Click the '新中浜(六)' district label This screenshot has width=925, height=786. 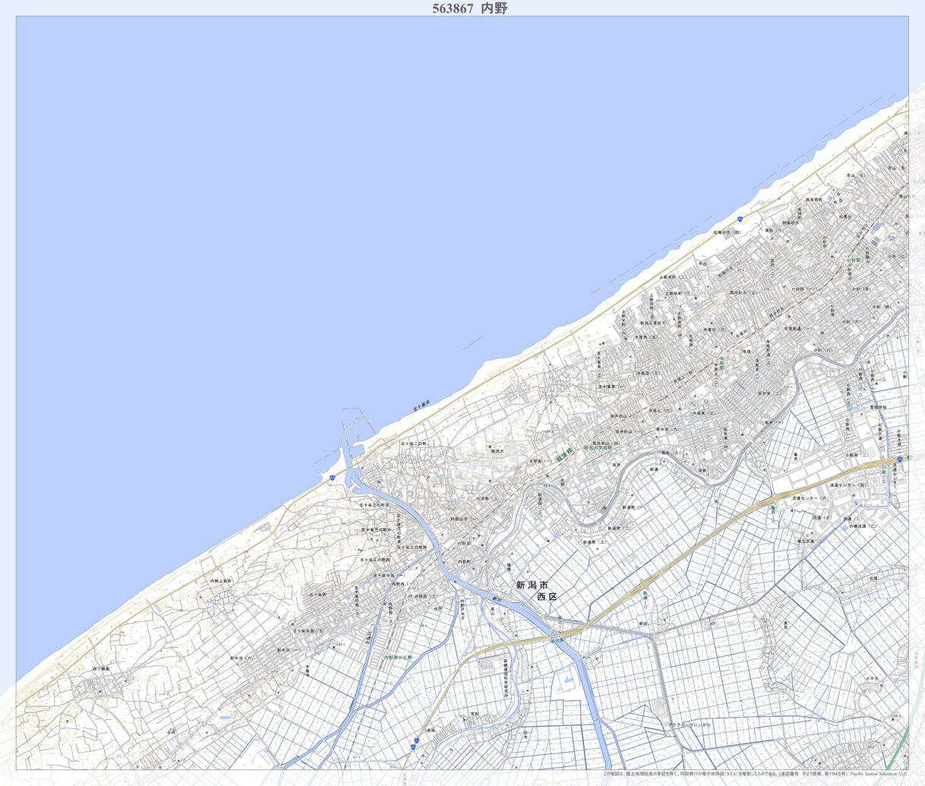243,658
